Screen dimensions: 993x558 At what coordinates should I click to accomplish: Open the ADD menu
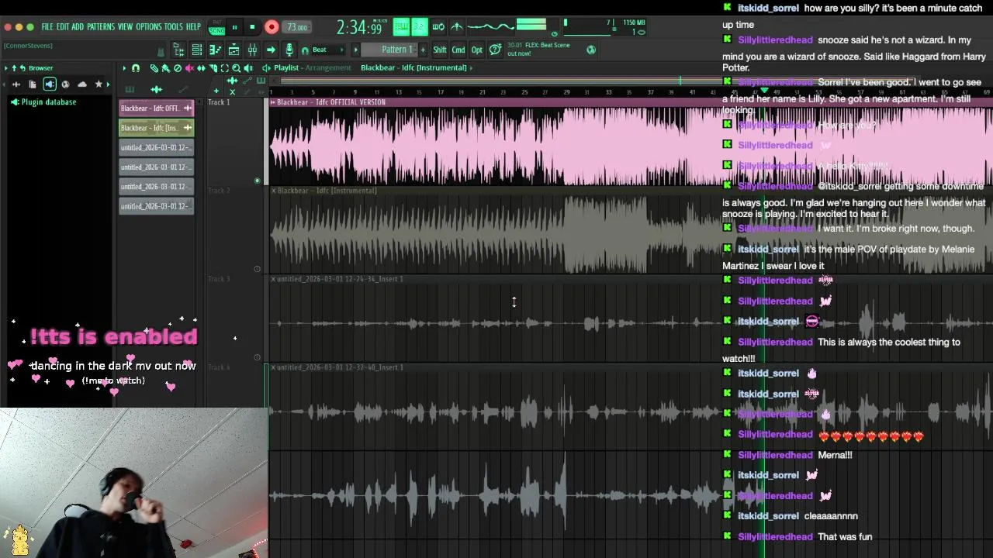(x=78, y=27)
